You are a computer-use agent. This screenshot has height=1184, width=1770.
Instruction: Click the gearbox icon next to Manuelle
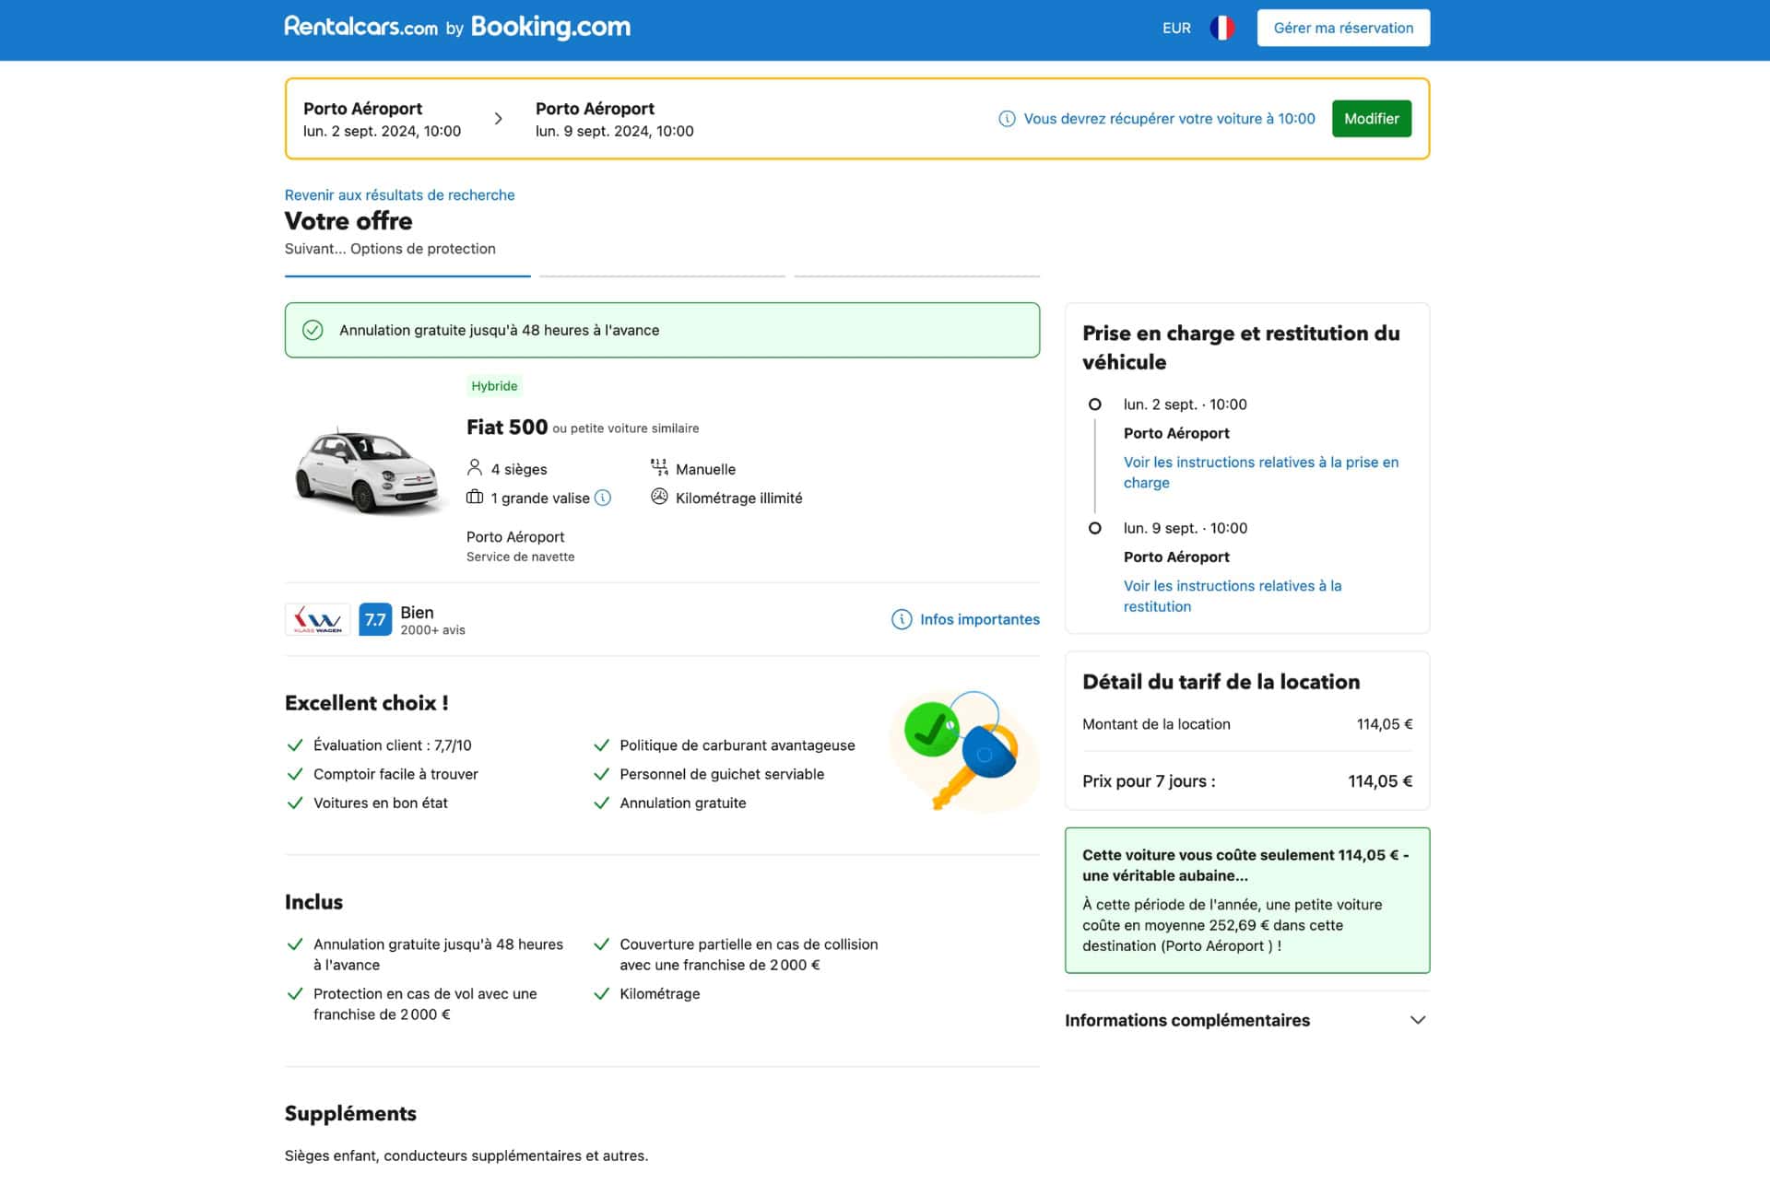pos(659,467)
